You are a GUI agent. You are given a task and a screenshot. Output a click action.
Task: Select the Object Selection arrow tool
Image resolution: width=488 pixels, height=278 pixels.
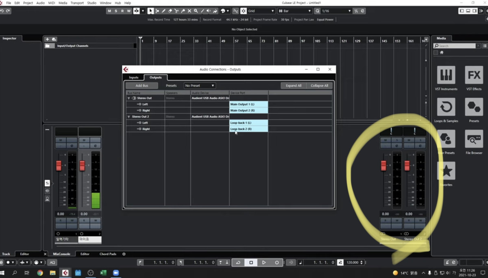pyautogui.click(x=150, y=11)
